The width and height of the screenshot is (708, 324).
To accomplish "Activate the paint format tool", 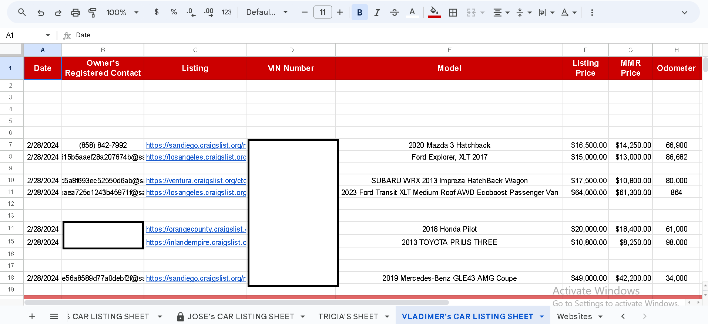I will (93, 13).
